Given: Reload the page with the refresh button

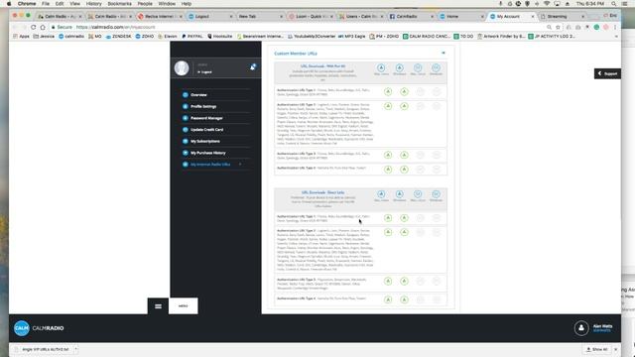Looking at the screenshot, I should pyautogui.click(x=33, y=27).
